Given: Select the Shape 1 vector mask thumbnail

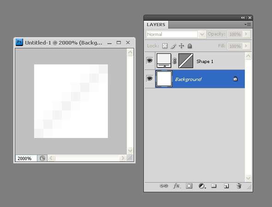Looking at the screenshot, I should 186,61.
